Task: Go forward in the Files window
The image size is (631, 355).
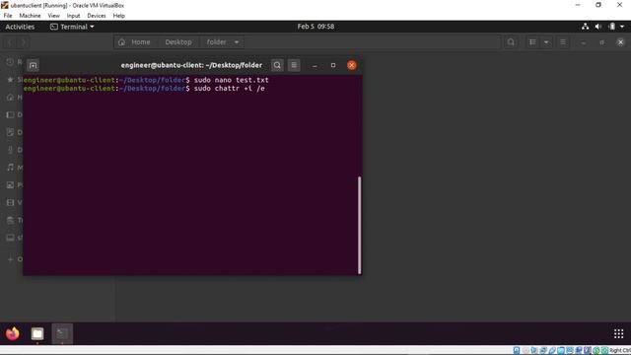Action: click(24, 42)
